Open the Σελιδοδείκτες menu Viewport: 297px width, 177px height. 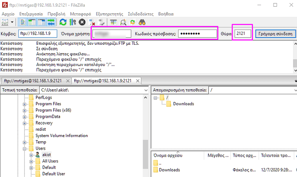pos(140,14)
